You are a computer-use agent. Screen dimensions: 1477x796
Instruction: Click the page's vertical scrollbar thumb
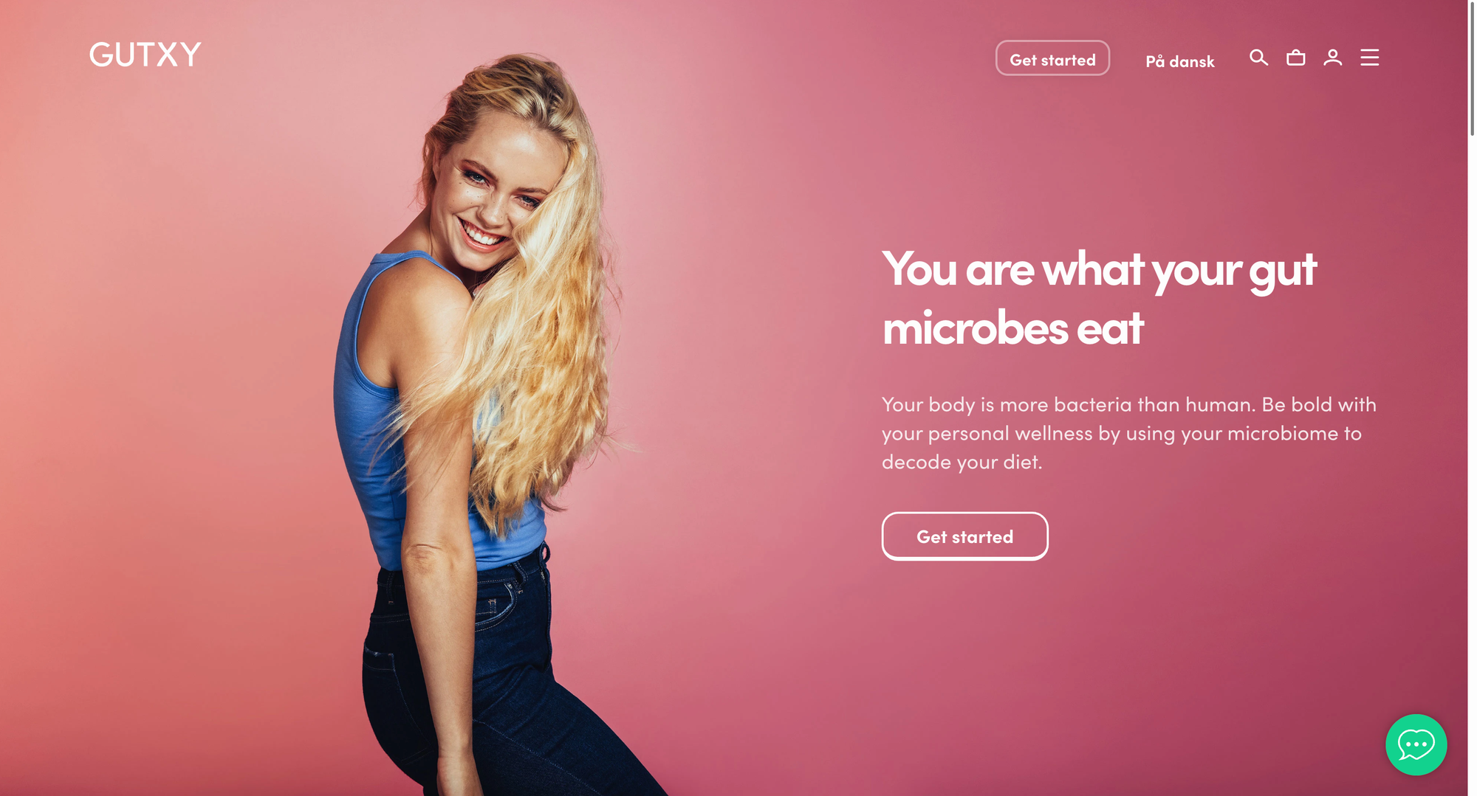pyautogui.click(x=1472, y=68)
